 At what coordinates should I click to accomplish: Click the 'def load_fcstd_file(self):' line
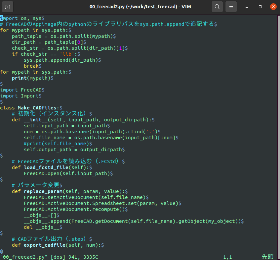pyautogui.click(x=52, y=167)
